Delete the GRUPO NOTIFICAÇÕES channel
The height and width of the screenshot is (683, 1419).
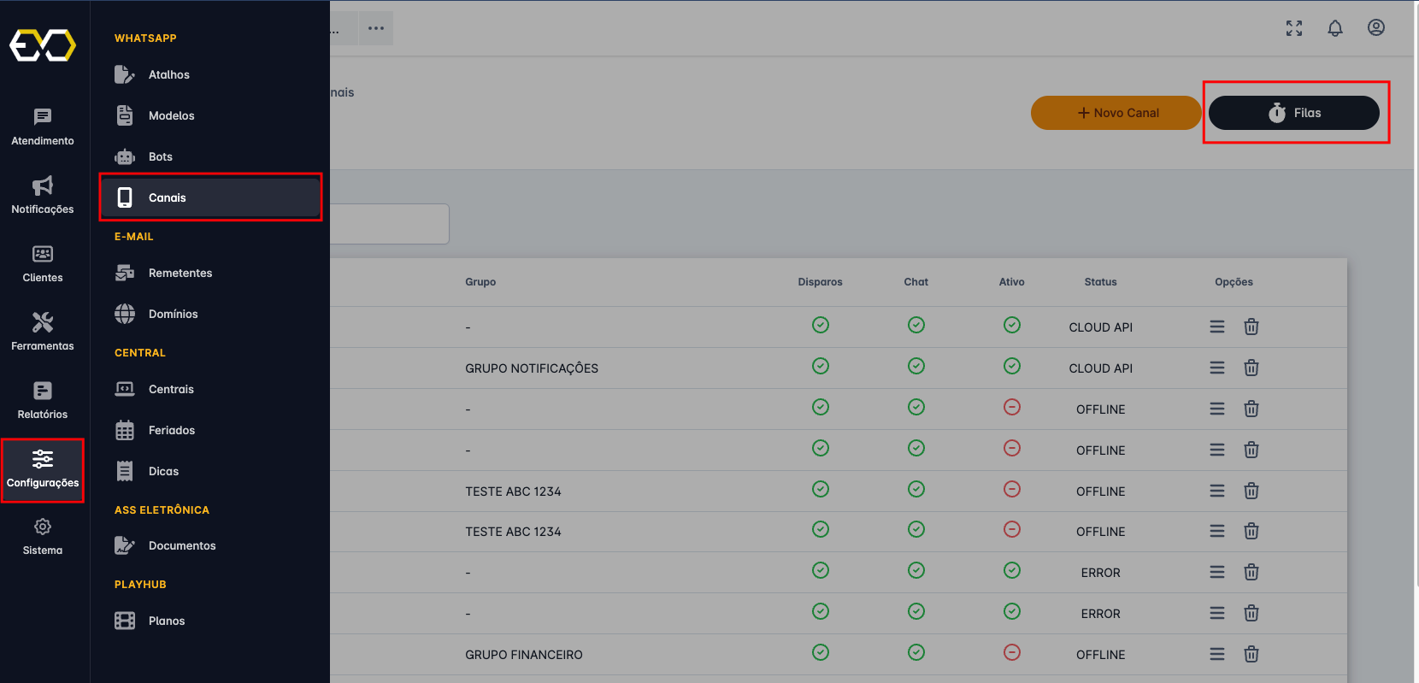pos(1251,368)
